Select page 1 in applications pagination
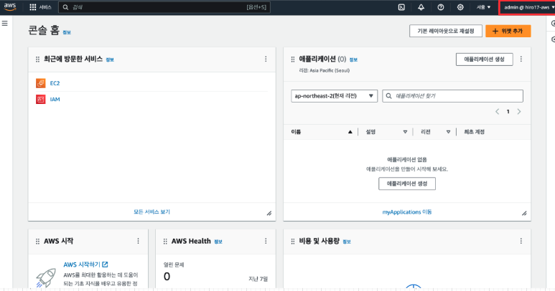555x291 pixels. pyautogui.click(x=508, y=112)
